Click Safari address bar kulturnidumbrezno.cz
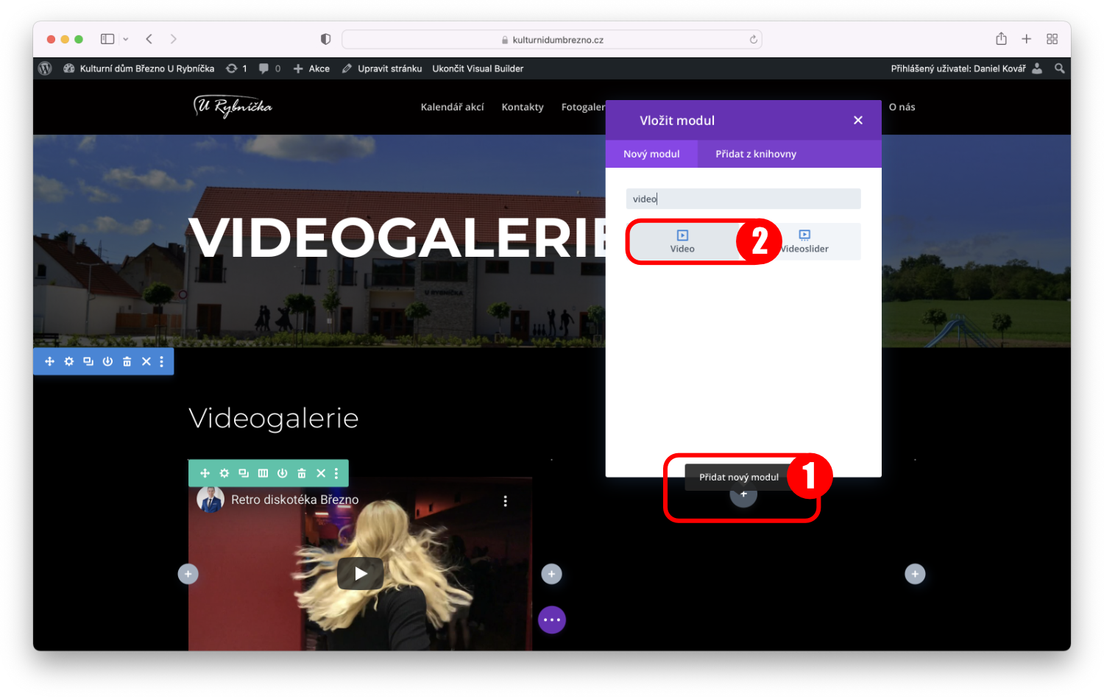 (552, 40)
